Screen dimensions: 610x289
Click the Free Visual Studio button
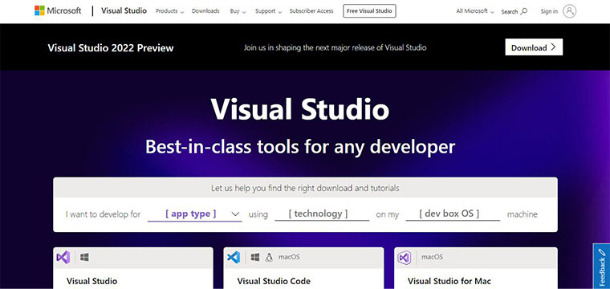point(369,11)
